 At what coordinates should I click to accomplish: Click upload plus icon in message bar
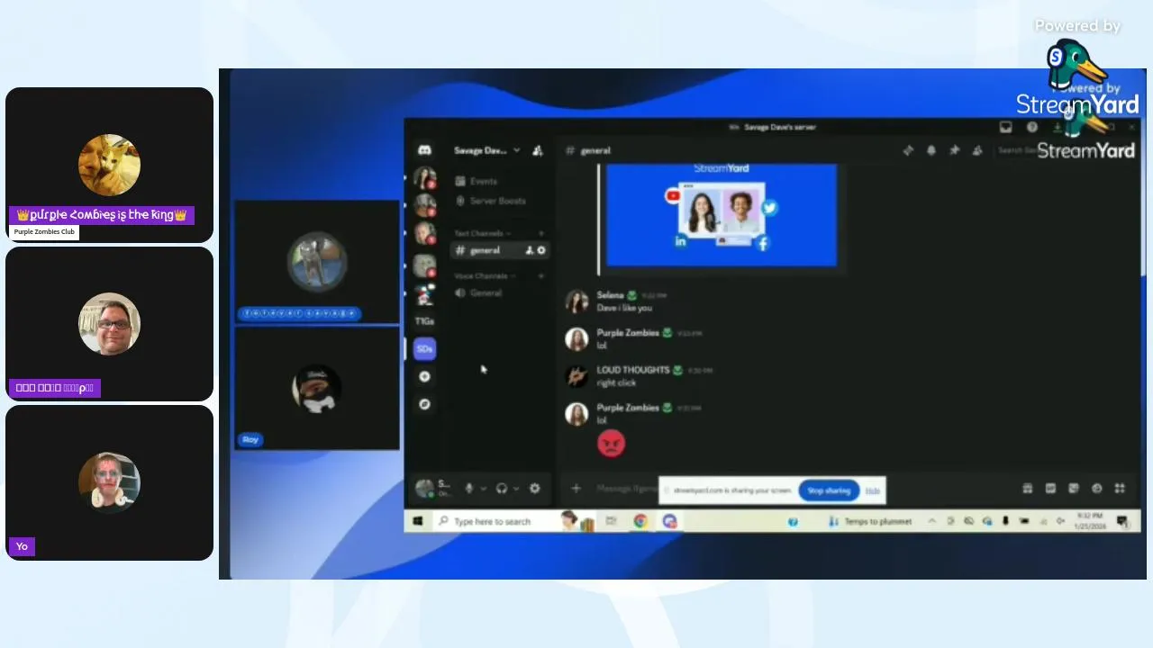point(576,489)
